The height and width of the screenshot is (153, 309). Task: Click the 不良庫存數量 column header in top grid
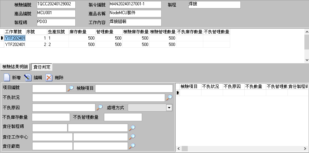[x=190, y=32]
